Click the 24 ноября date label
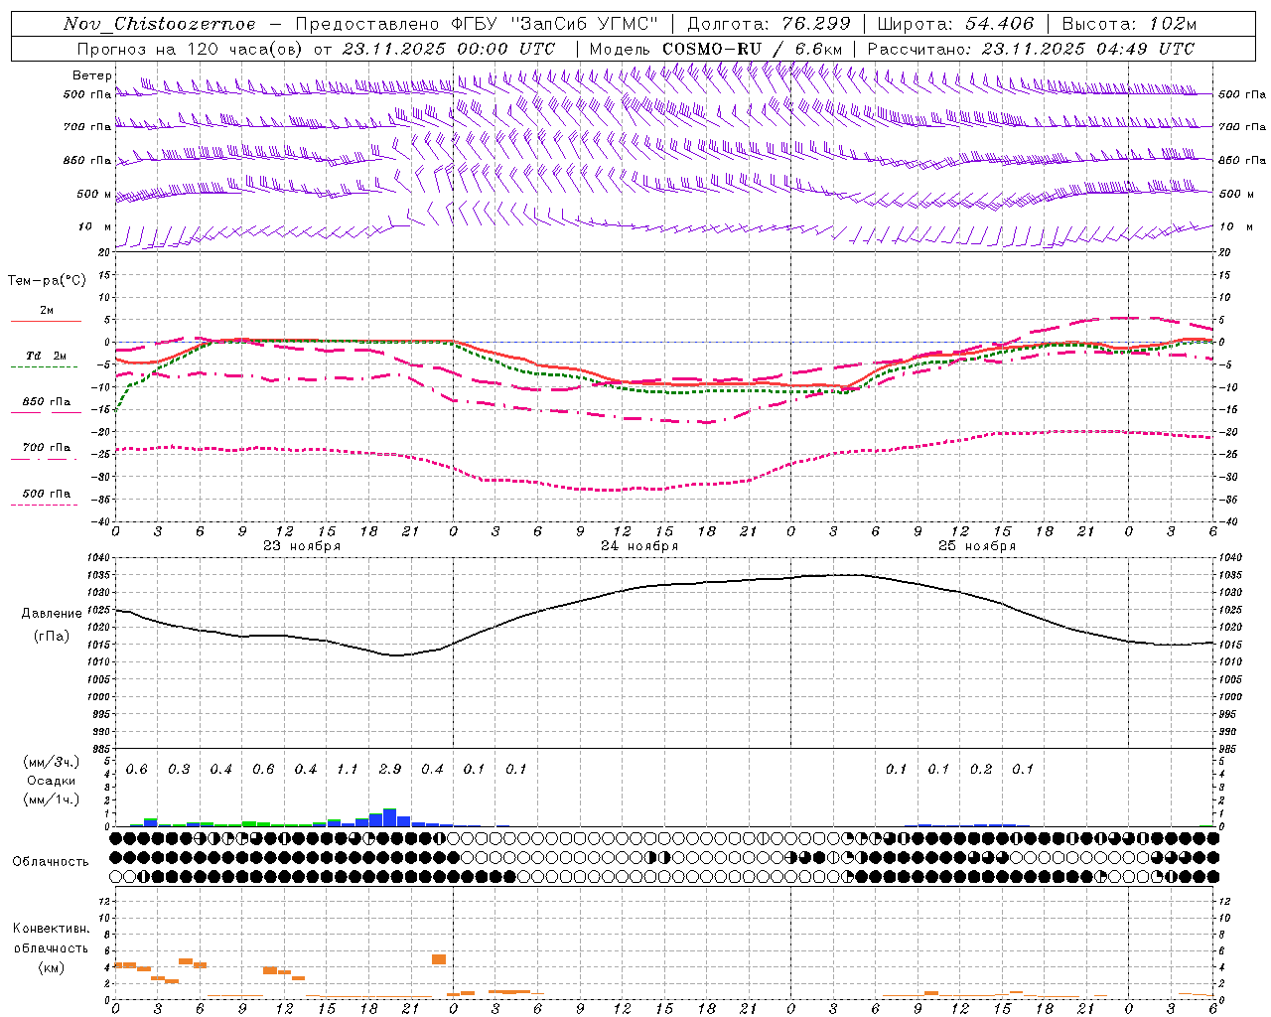This screenshot has width=1271, height=1017. (x=639, y=546)
